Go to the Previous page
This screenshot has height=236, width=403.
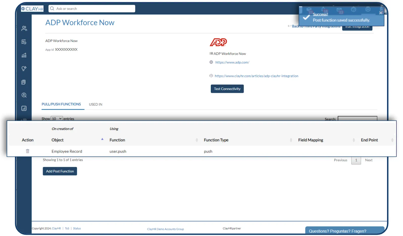(341, 160)
